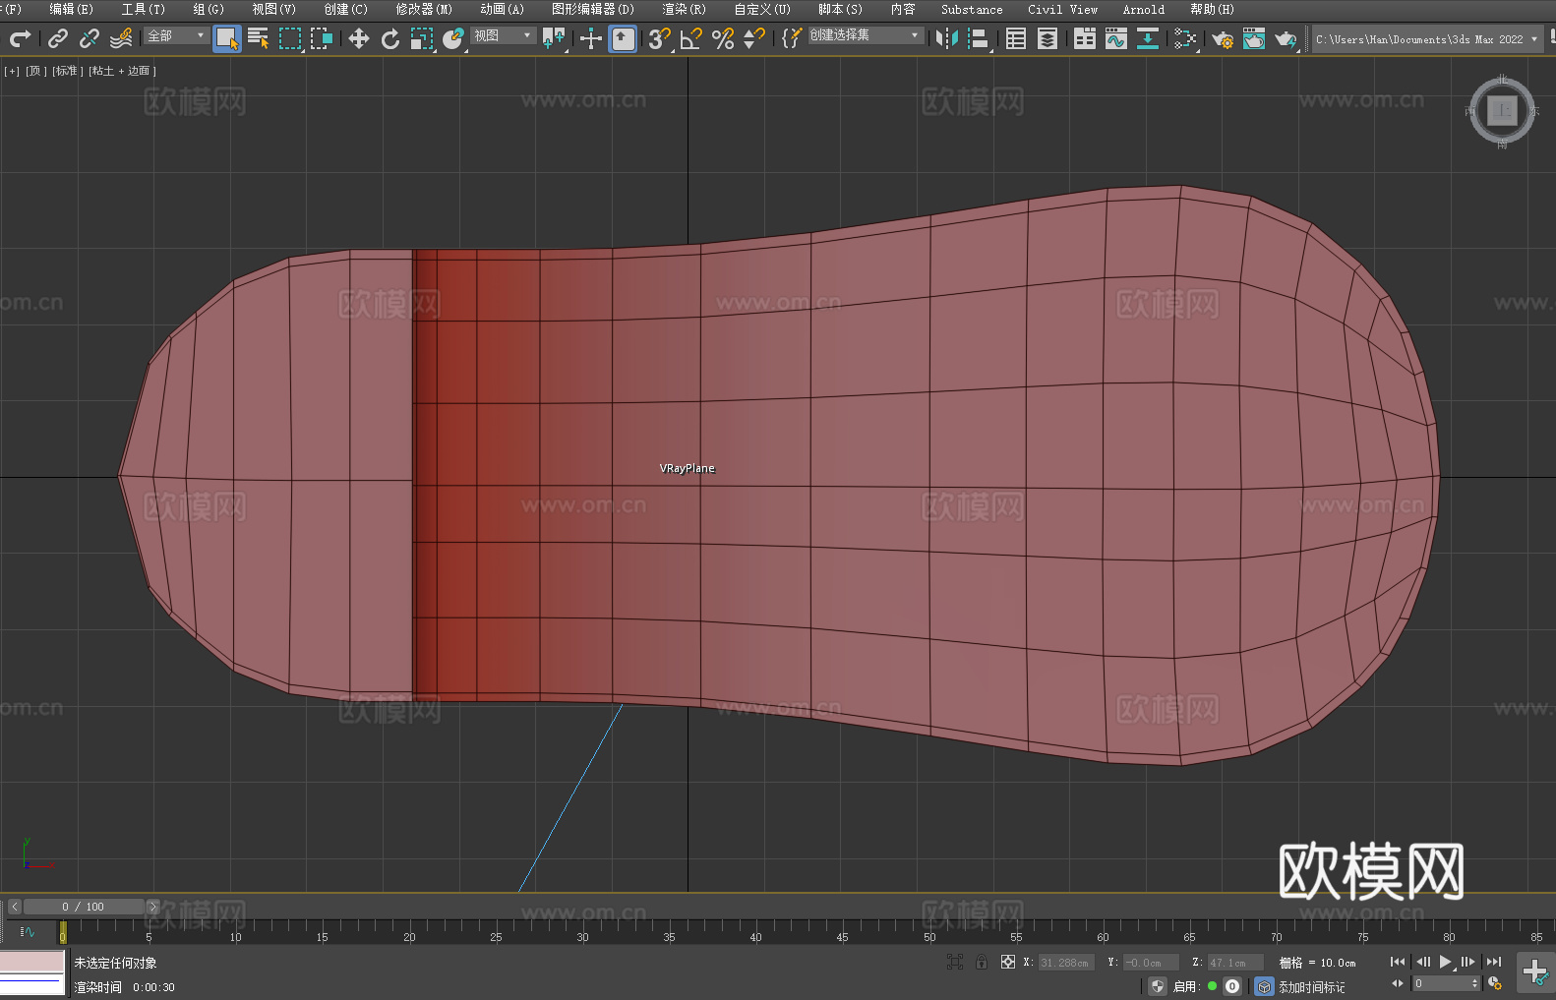The width and height of the screenshot is (1556, 1000).
Task: Open the 创建选择集 named selection dropdown
Action: [x=866, y=35]
